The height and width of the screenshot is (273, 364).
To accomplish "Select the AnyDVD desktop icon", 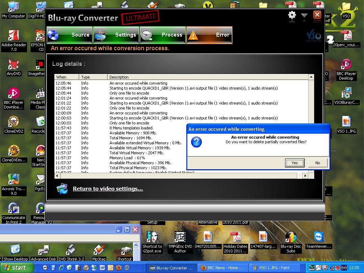I will point(14,67).
